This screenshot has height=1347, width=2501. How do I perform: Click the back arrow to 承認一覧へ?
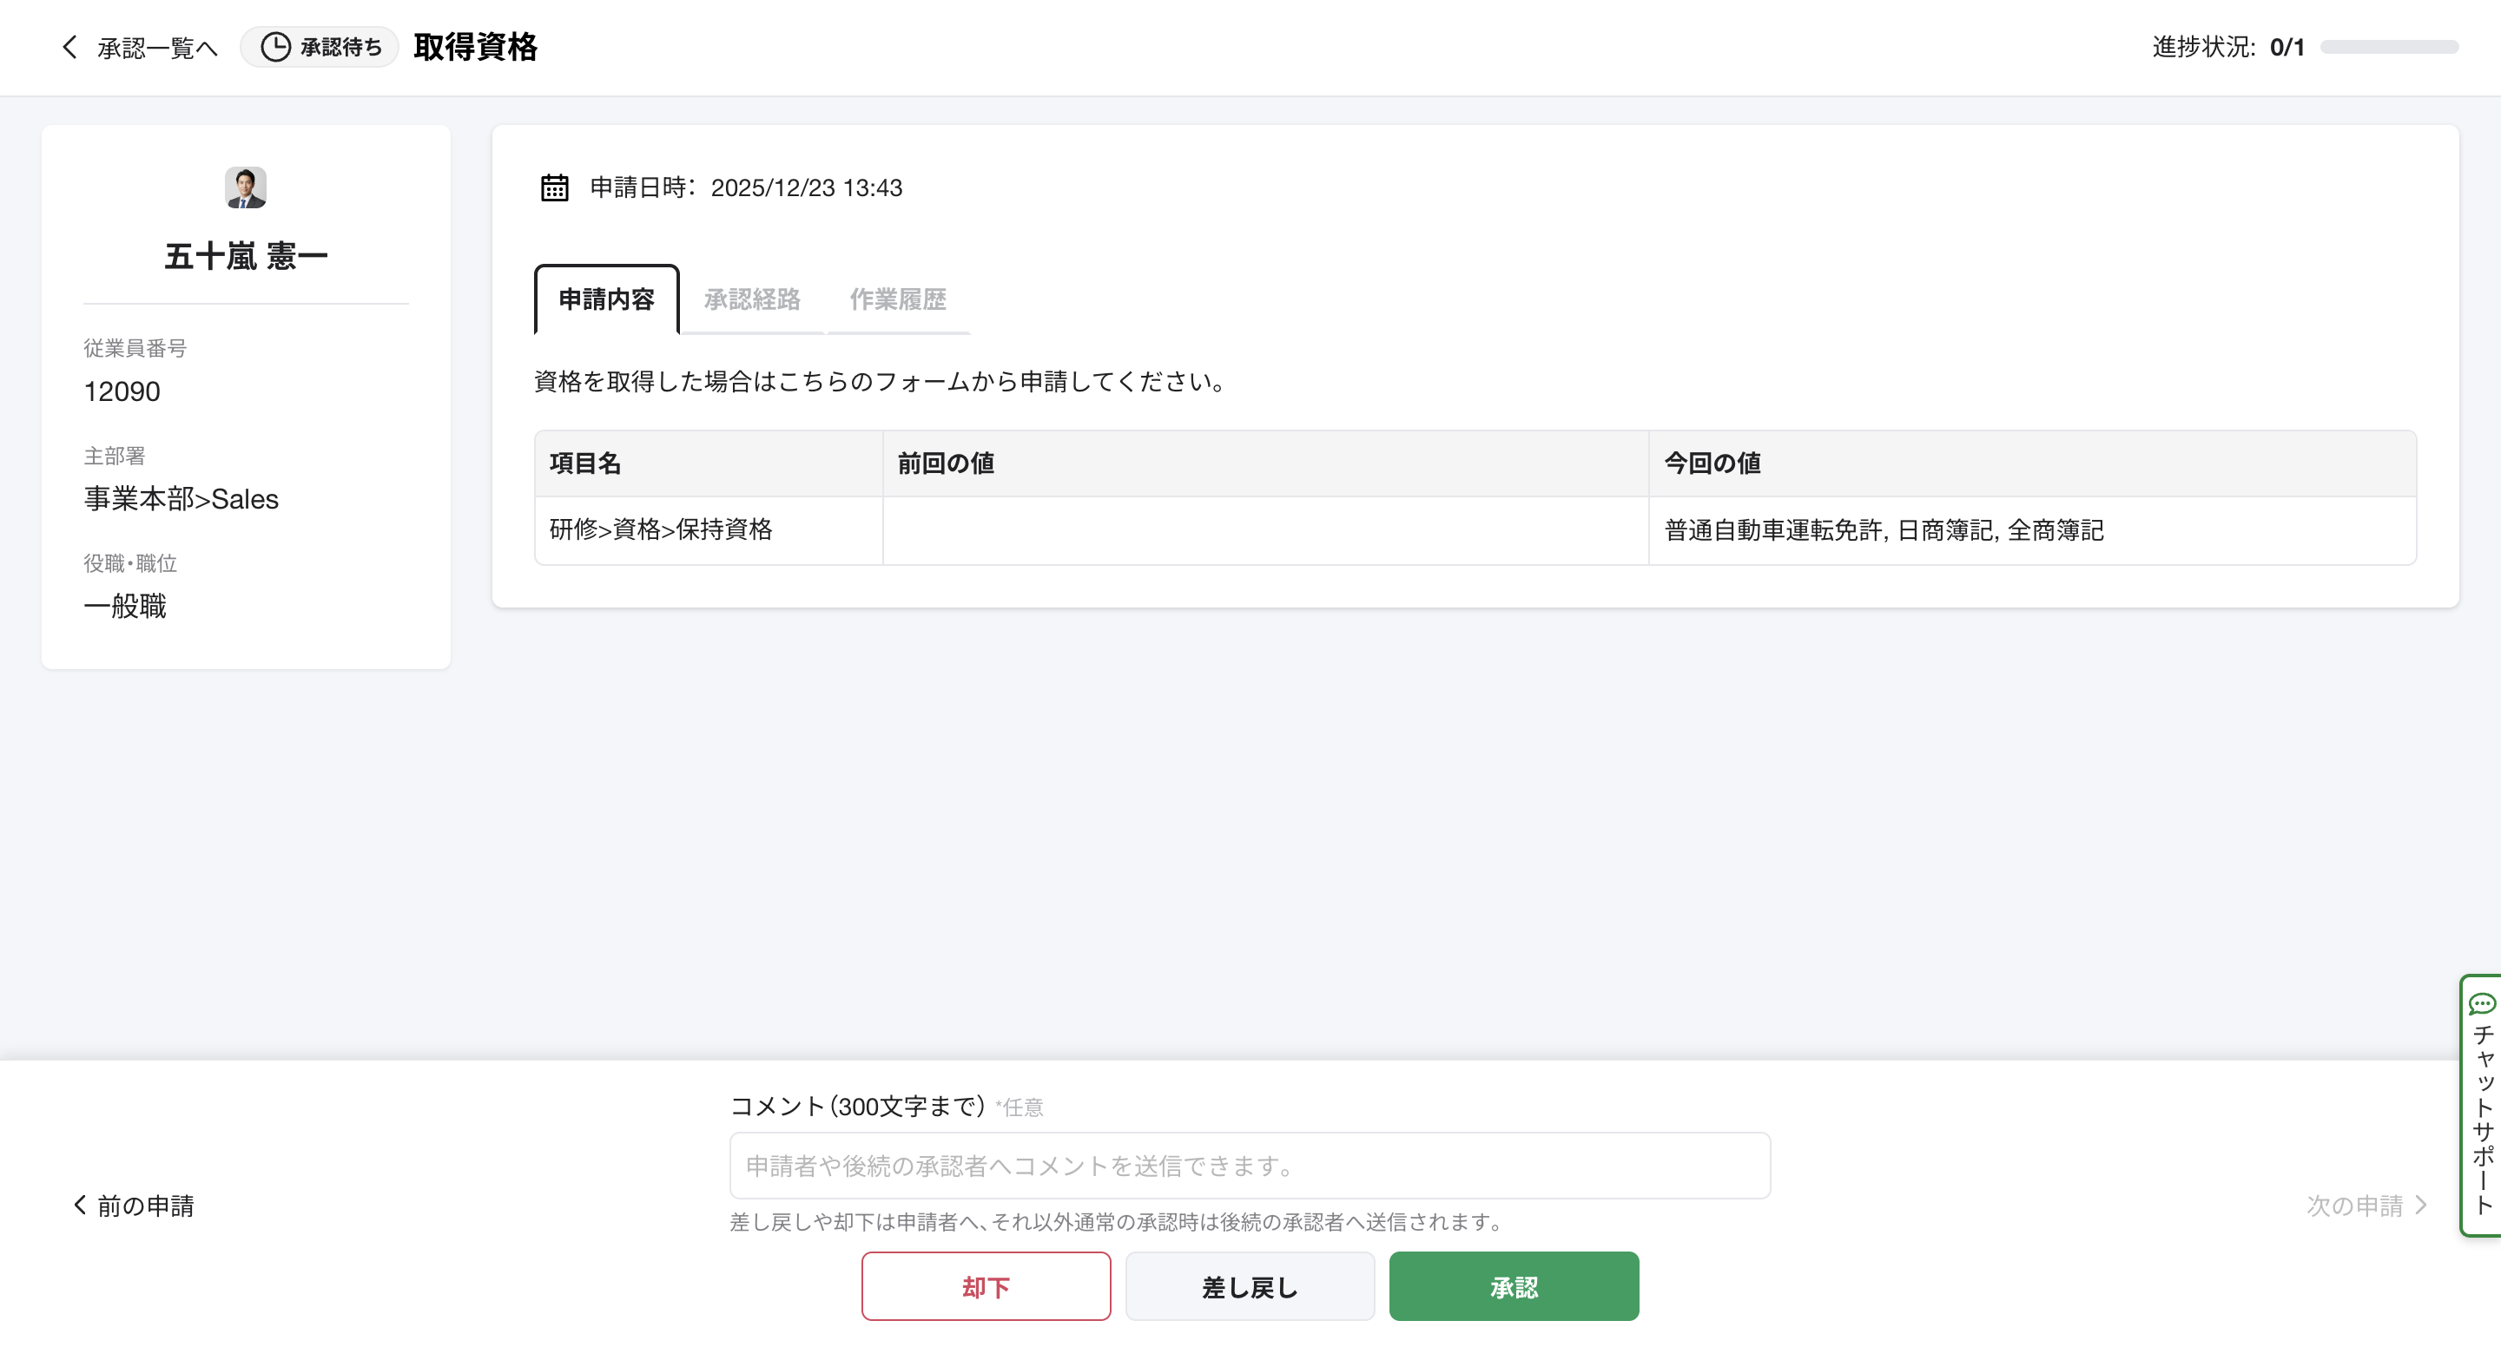tap(69, 47)
